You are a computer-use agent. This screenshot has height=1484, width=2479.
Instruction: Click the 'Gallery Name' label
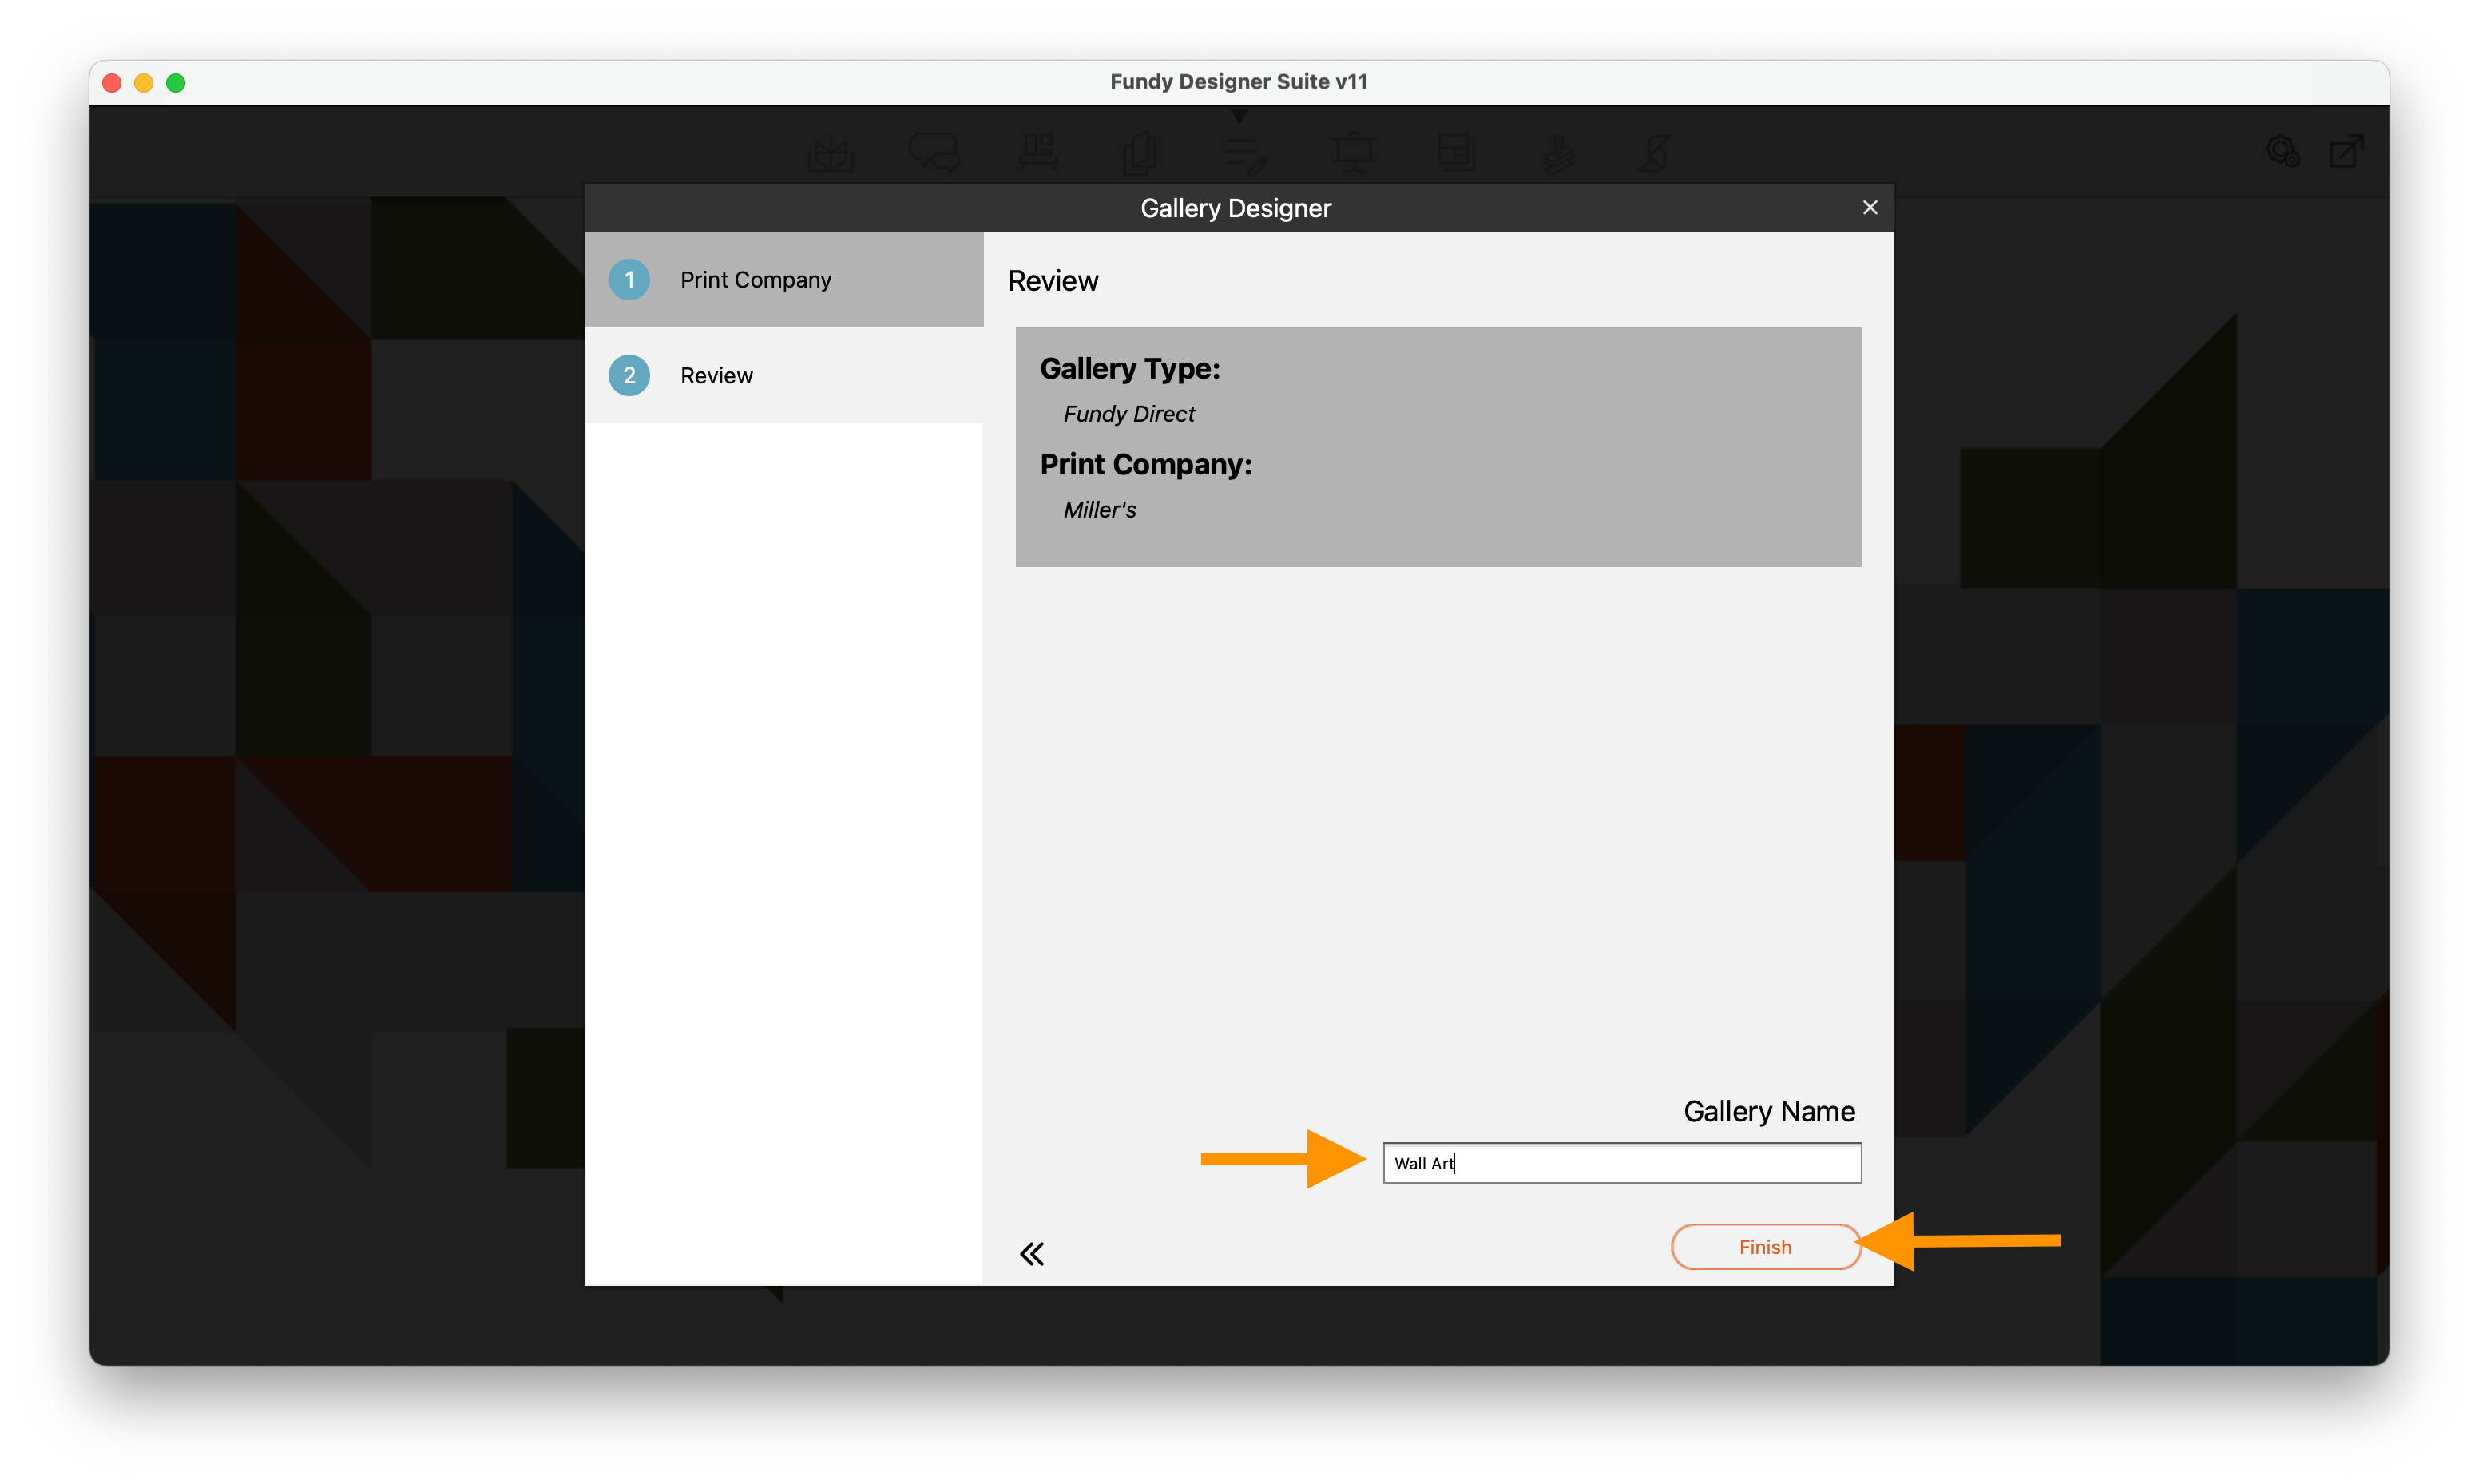pyautogui.click(x=1768, y=1112)
